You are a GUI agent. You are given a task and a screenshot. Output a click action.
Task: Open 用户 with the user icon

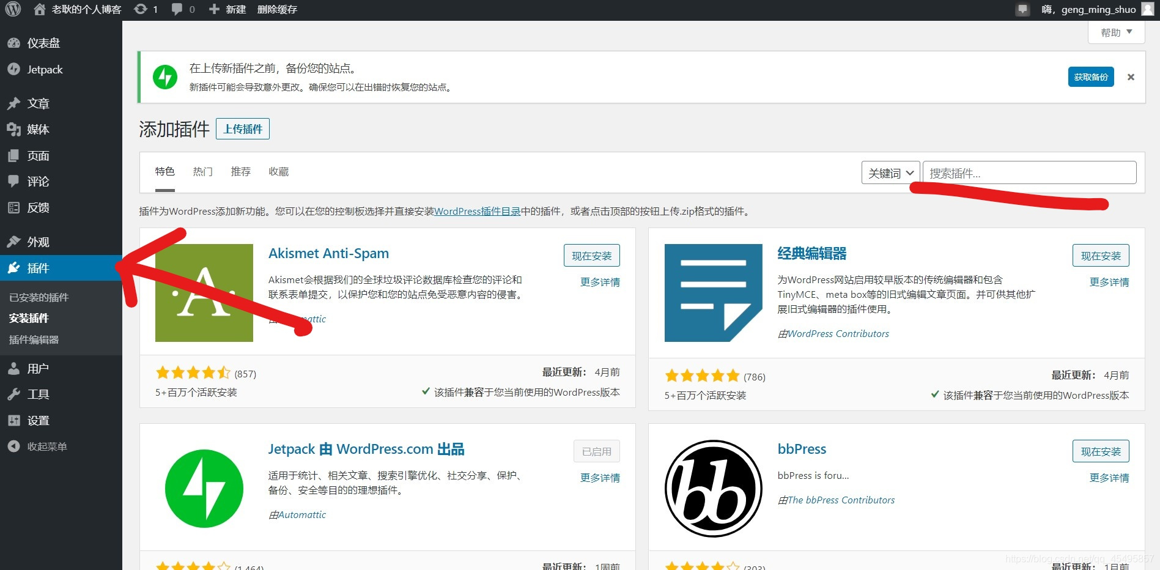tap(14, 368)
